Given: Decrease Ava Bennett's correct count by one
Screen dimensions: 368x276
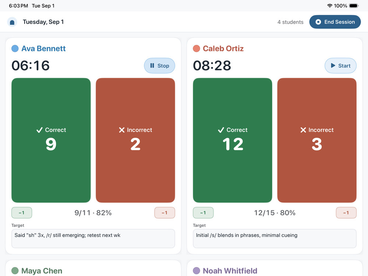Looking at the screenshot, I should tap(22, 213).
